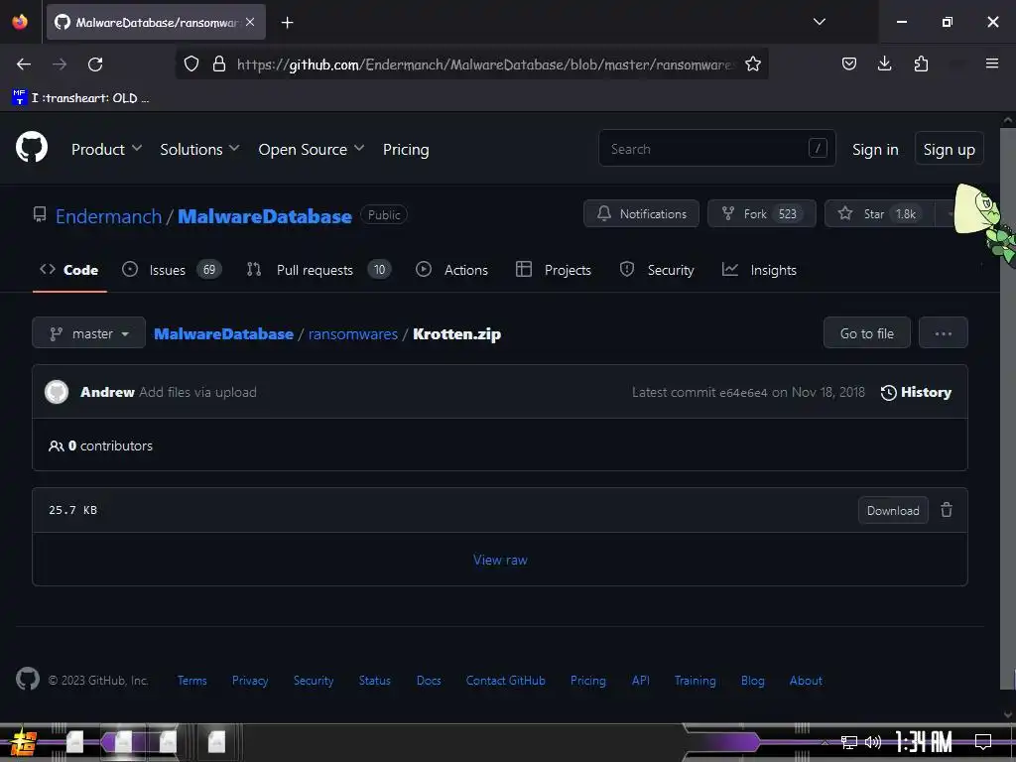Open the Pricing page in header

[406, 149]
